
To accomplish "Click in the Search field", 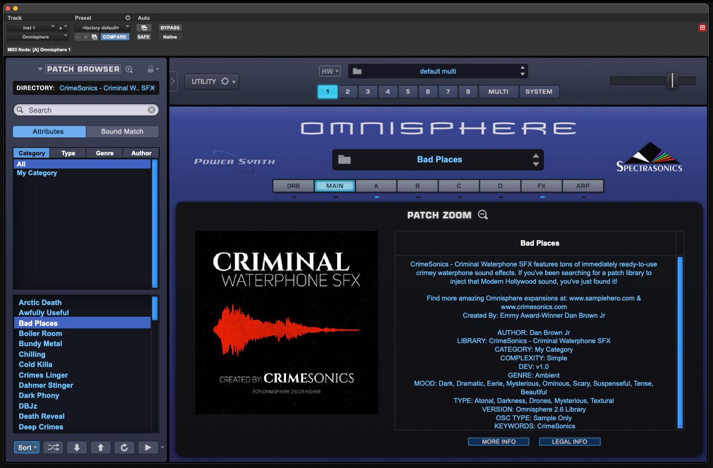I will pos(86,110).
